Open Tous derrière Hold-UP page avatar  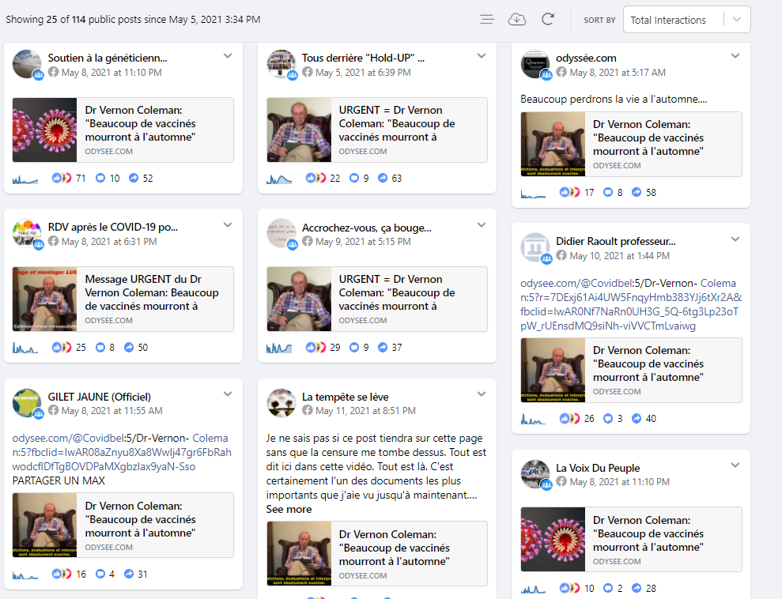(281, 64)
